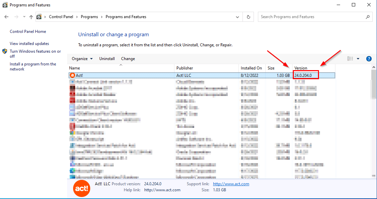
Task: Focus the Search Programs and Features box
Action: click(x=315, y=17)
